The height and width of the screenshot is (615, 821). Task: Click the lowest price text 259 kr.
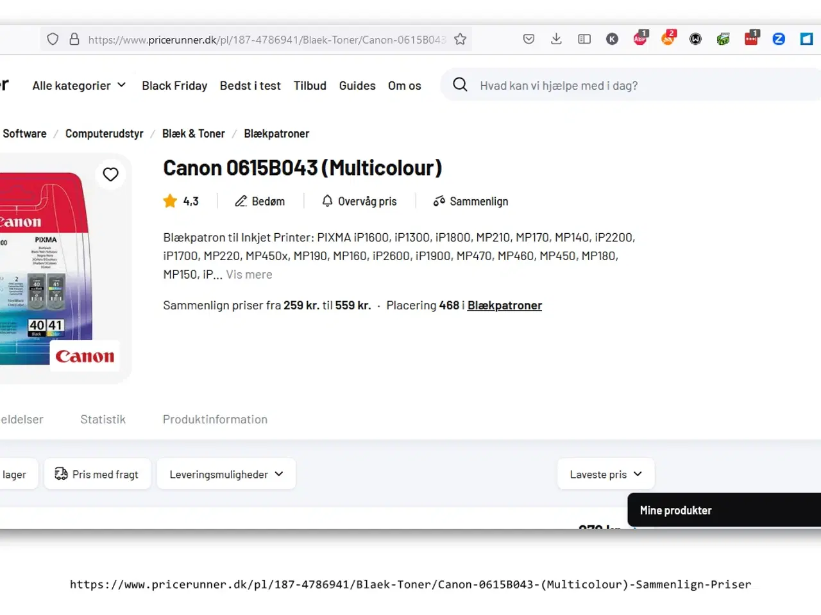point(301,306)
